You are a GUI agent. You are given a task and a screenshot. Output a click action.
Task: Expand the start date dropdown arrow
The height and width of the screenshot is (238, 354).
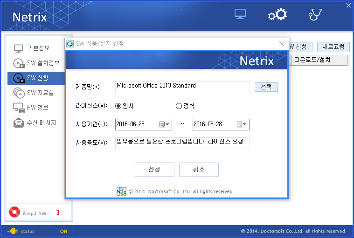click(x=167, y=124)
